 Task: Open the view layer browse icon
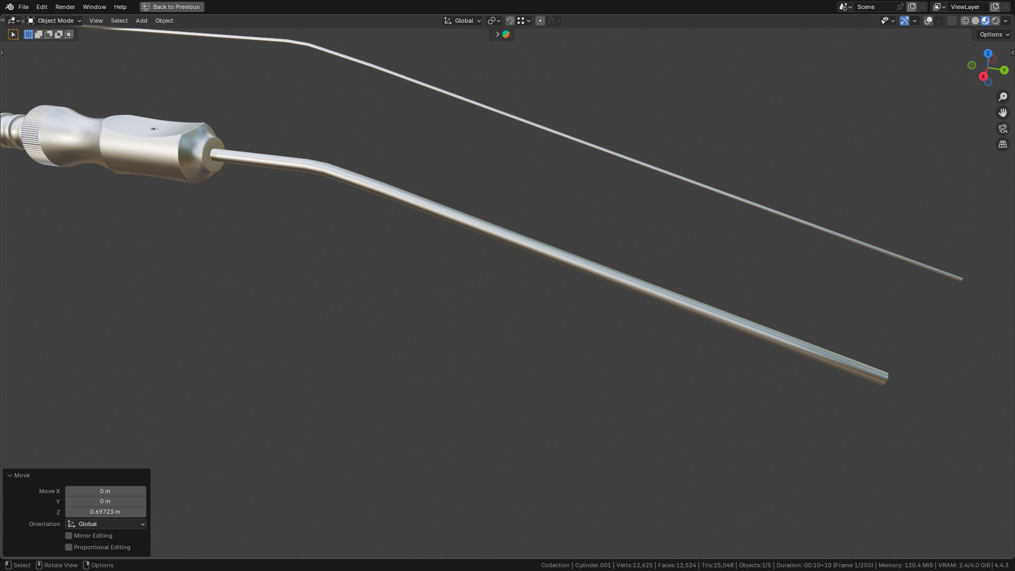(939, 7)
